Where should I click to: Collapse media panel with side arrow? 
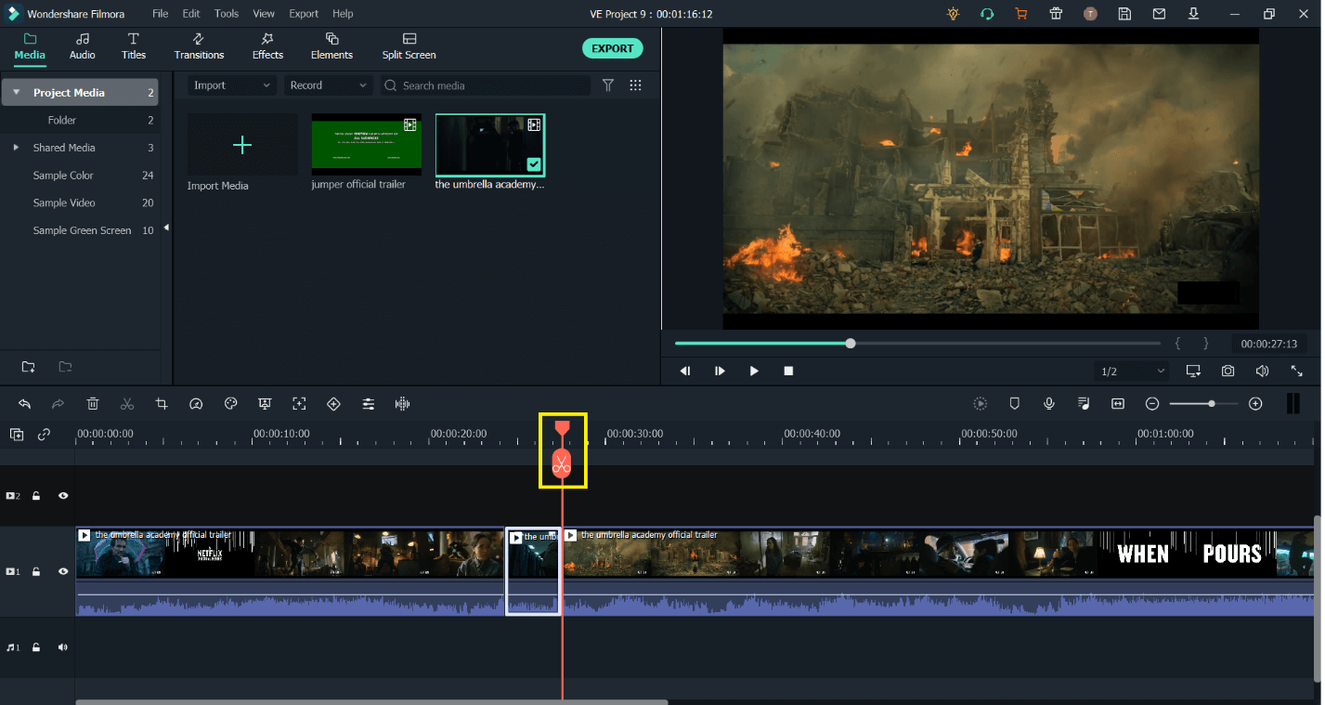pyautogui.click(x=166, y=228)
